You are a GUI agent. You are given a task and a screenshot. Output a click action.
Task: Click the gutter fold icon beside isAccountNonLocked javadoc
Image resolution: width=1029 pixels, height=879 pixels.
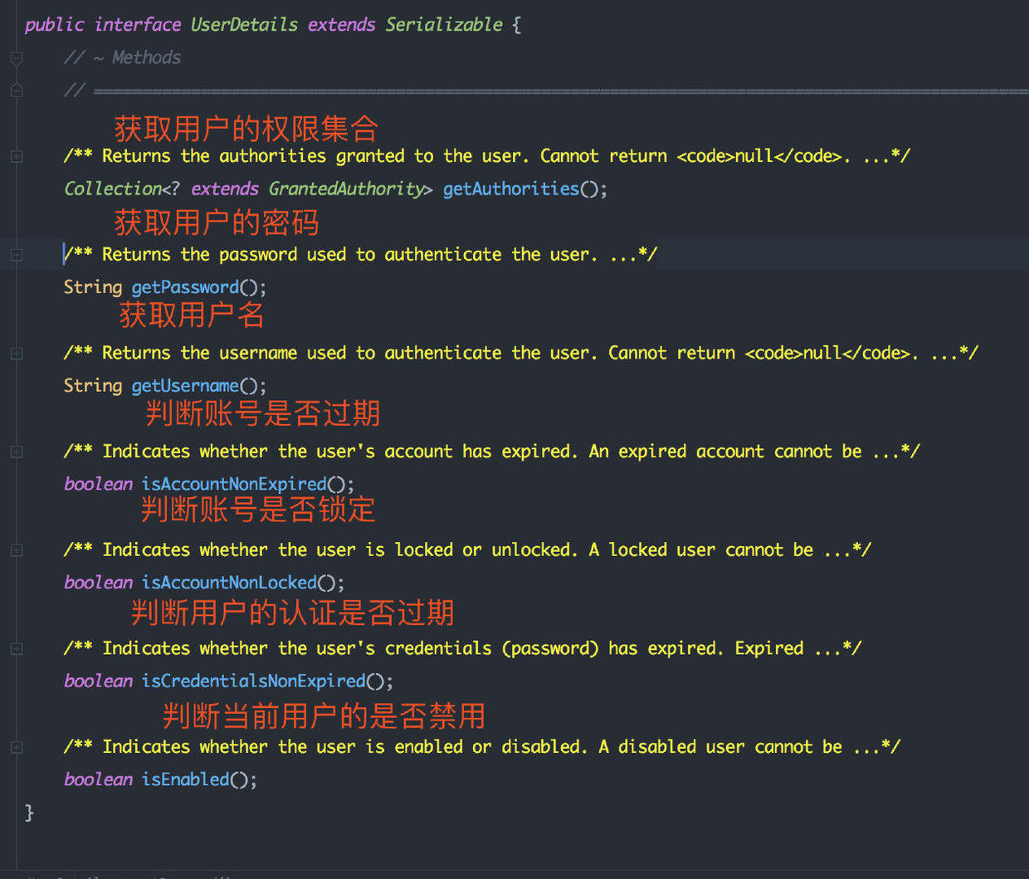pos(15,549)
